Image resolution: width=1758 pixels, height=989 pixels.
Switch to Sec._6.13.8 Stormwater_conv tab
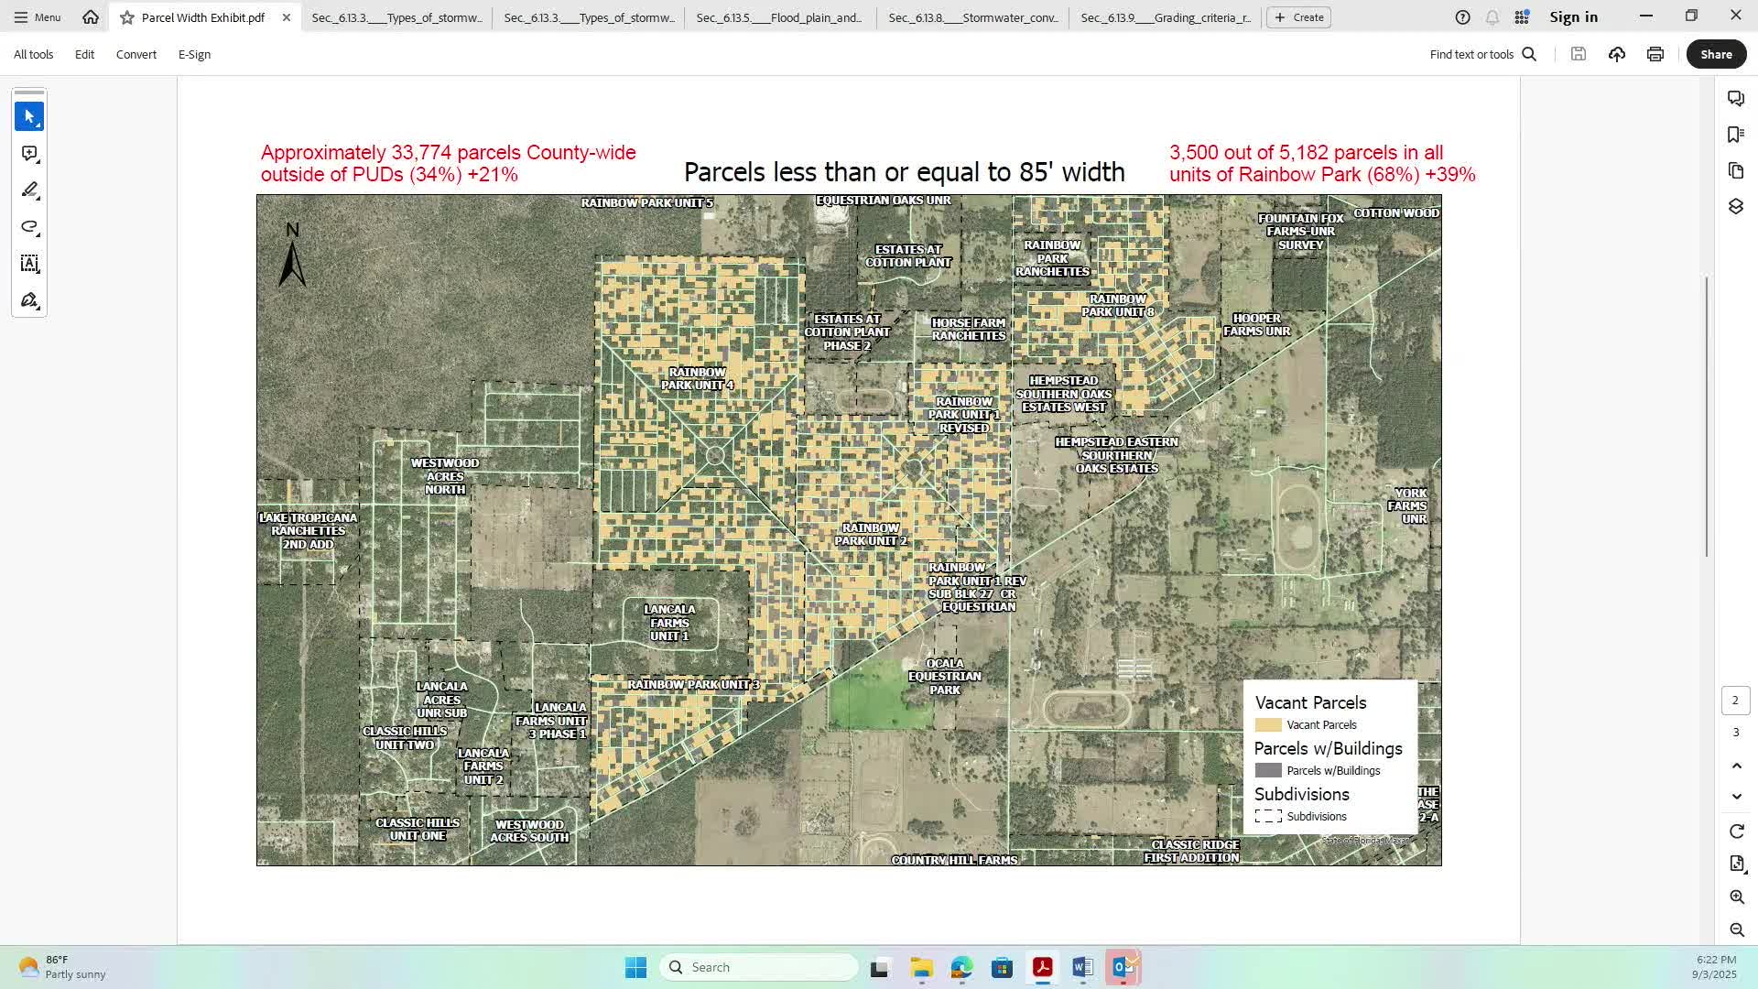[973, 17]
